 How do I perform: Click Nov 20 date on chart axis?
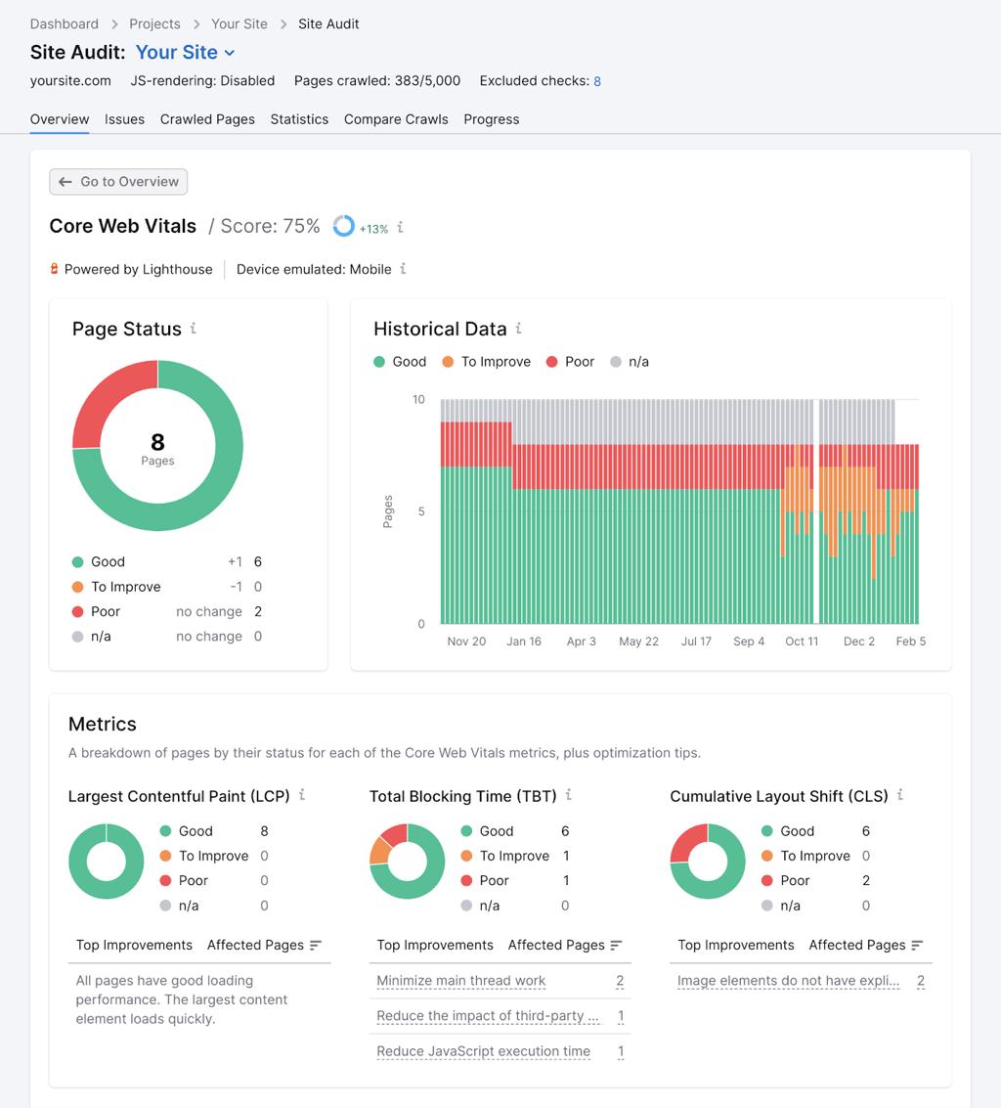pyautogui.click(x=466, y=642)
